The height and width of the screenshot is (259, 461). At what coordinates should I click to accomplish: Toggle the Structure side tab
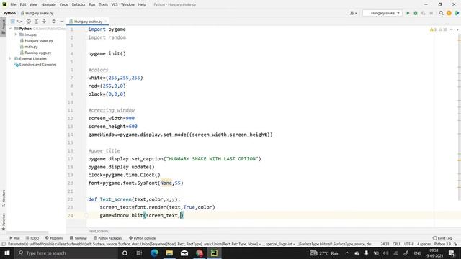[3, 199]
